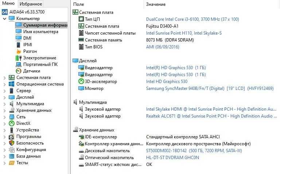Open the Intel Sunrise Point H110 chipset link

point(184,33)
